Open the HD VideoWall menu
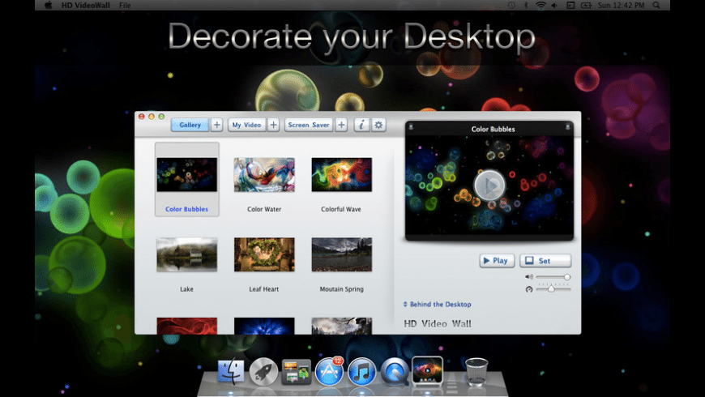 [85, 6]
